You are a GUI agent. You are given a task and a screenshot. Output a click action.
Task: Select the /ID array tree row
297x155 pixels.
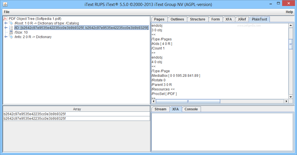81,28
